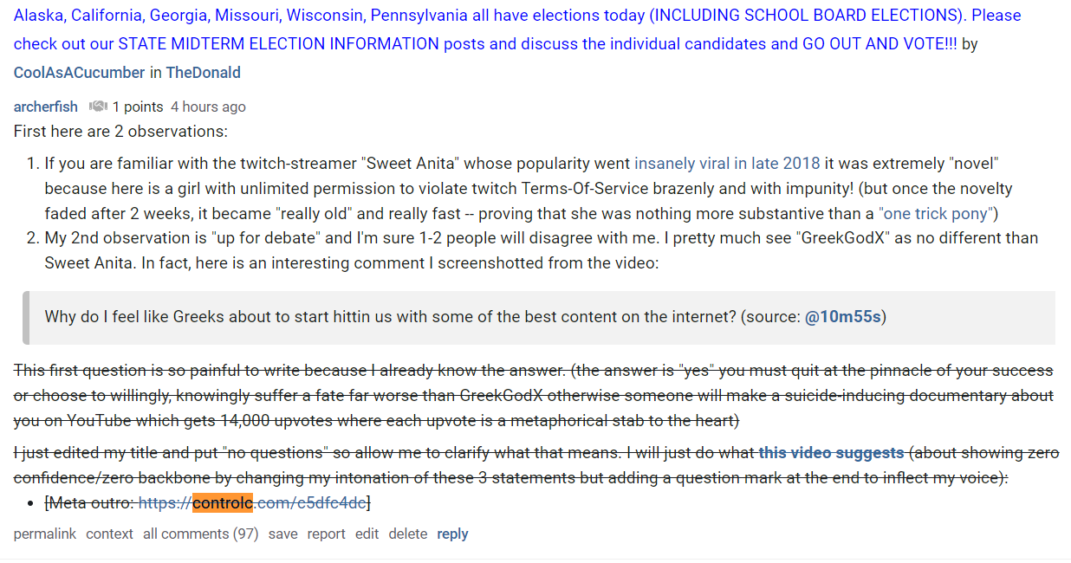Open the CoolAsACucumber user profile

[80, 73]
